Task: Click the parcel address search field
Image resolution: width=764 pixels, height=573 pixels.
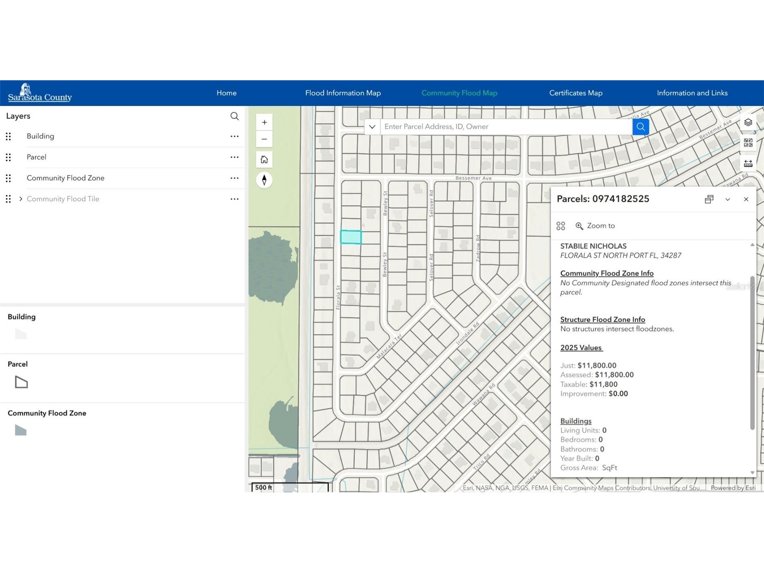Action: [506, 127]
